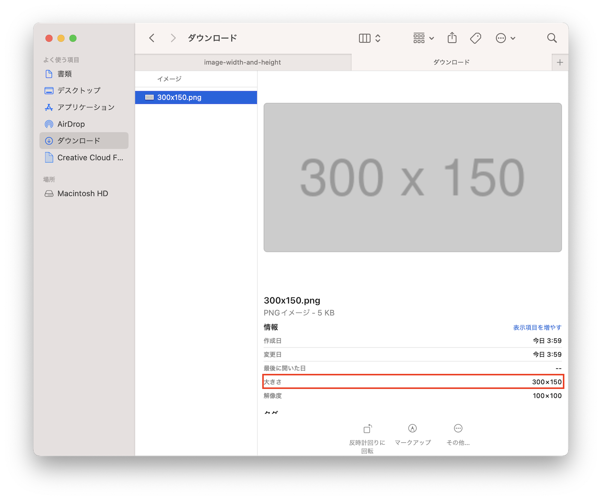Viewport: 602px width, 500px height.
Task: Expand the action menu chevron
Action: coord(513,38)
